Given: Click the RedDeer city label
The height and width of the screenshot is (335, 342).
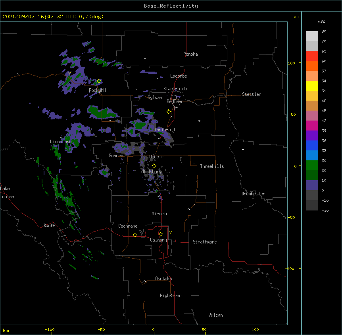Looking at the screenshot, I should click(x=175, y=101).
